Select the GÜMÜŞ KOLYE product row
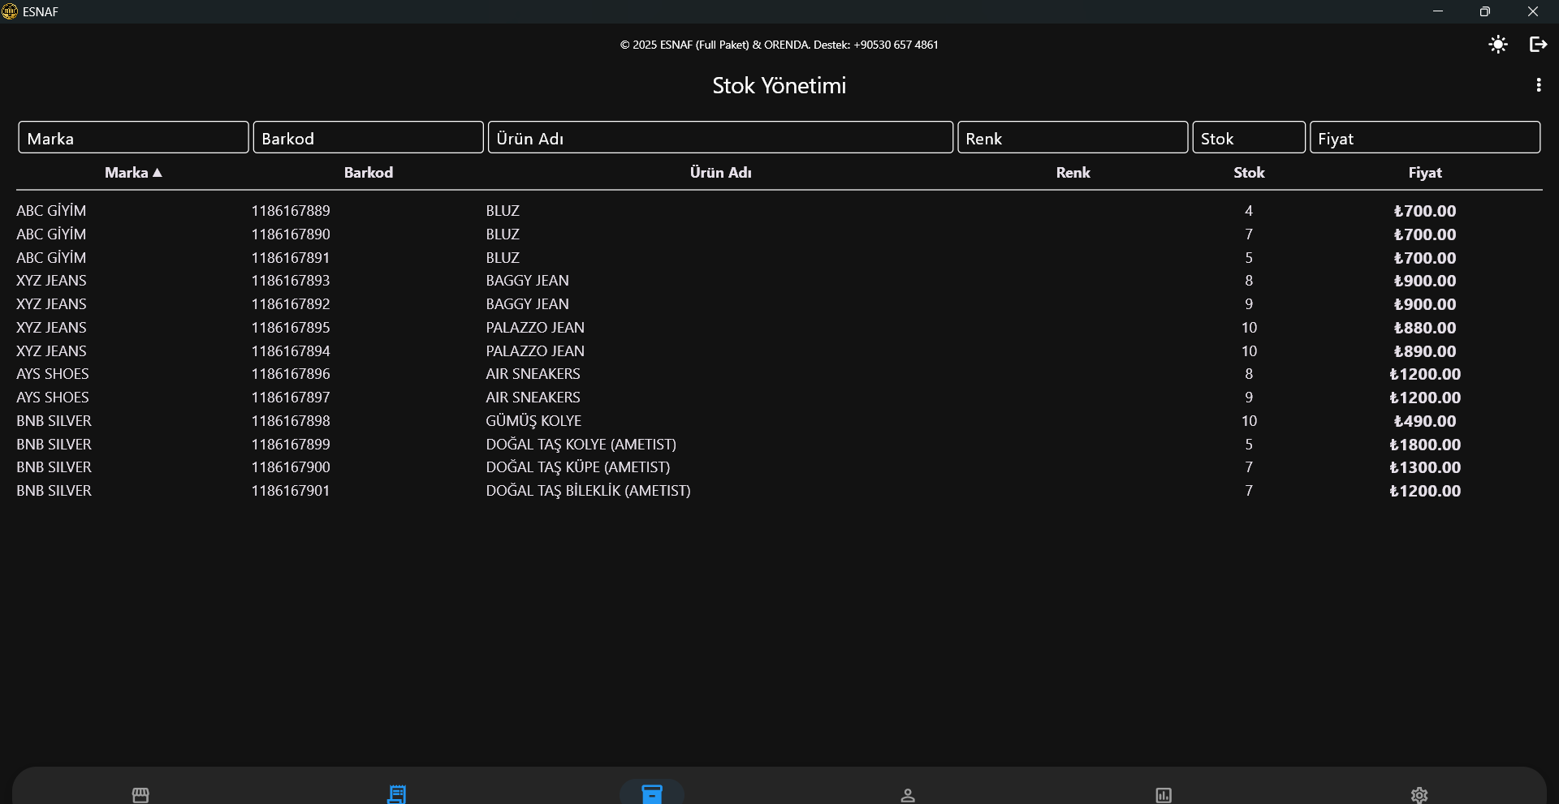This screenshot has height=804, width=1559. [x=533, y=421]
